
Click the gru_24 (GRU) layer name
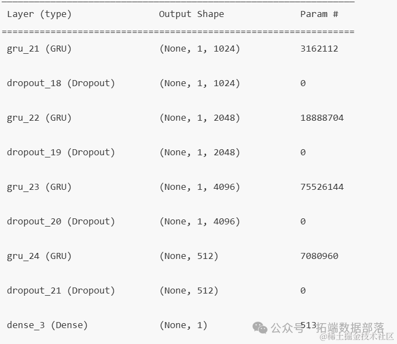[x=39, y=256]
